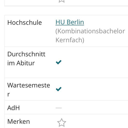Click the AdH row label

point(13,108)
